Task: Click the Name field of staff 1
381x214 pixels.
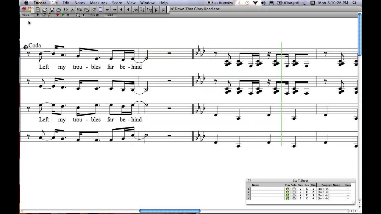Action: (x=268, y=189)
